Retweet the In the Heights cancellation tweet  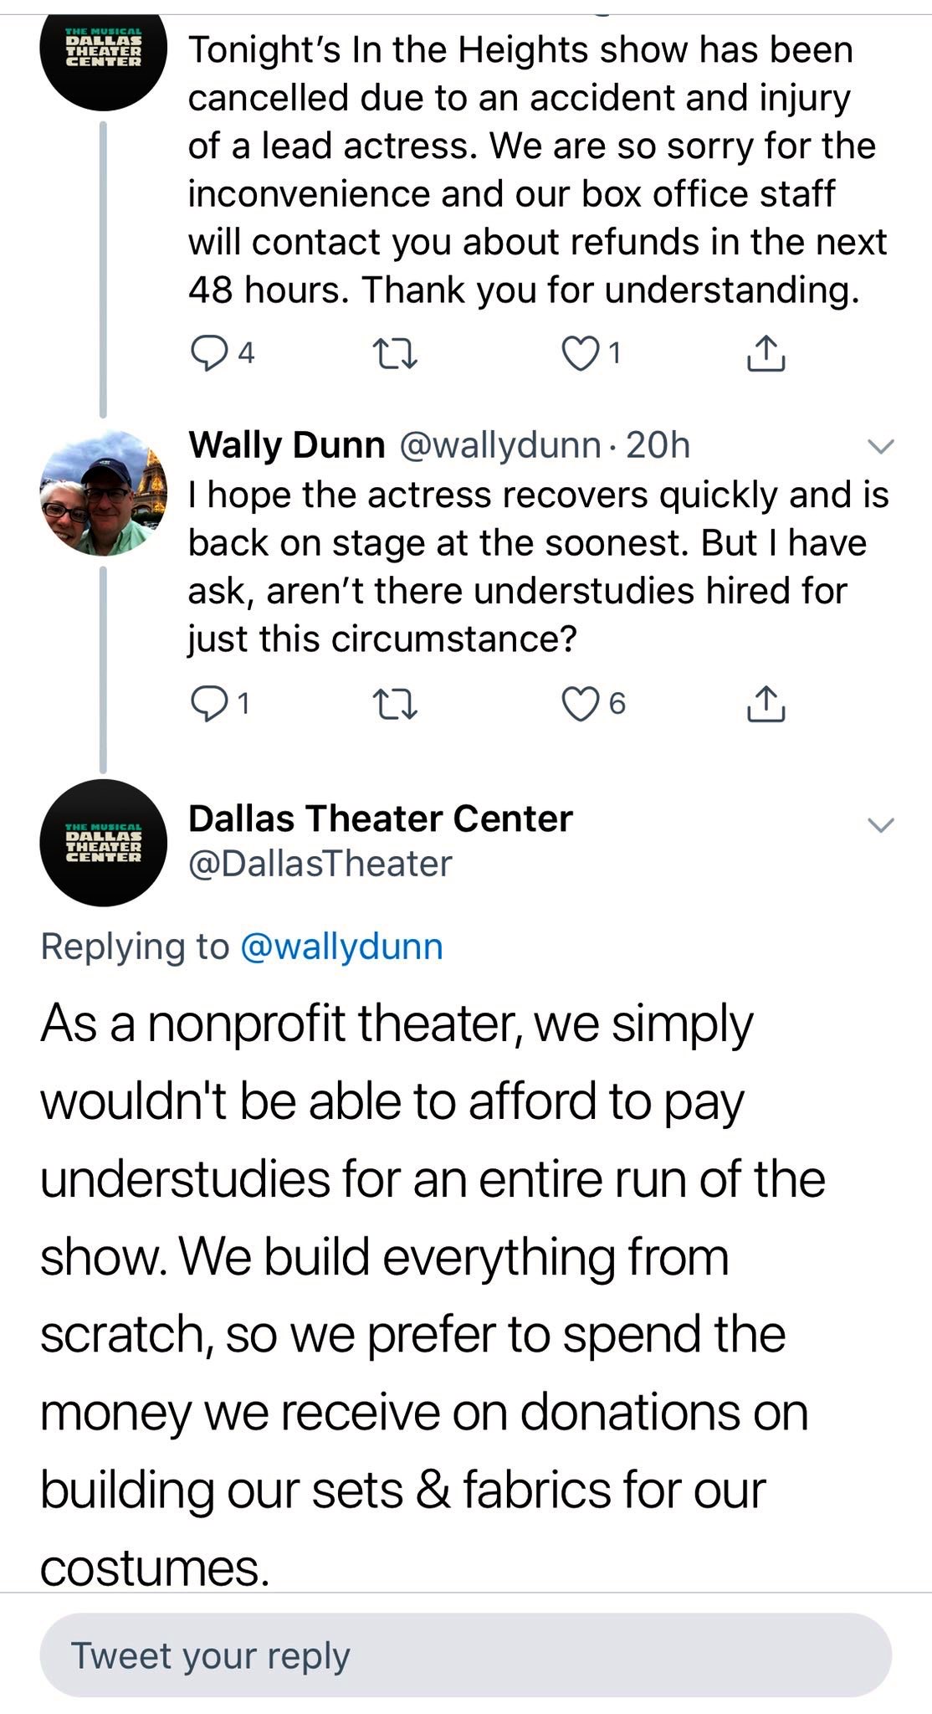(x=394, y=354)
